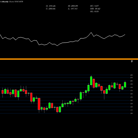Click the top price label on the right axis
Screen dimensions: 138x138
[x=131, y=75]
